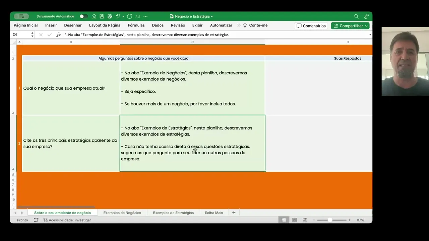The width and height of the screenshot is (429, 241).
Task: Click the 'Suas Respostas' header cell
Action: [319, 58]
